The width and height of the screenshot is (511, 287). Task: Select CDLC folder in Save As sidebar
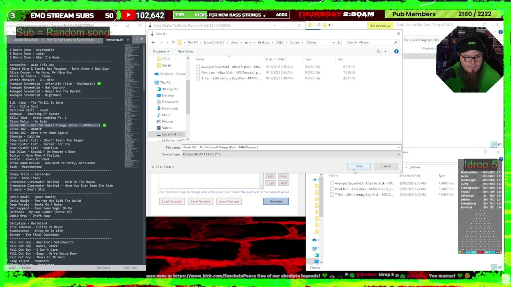point(164,59)
